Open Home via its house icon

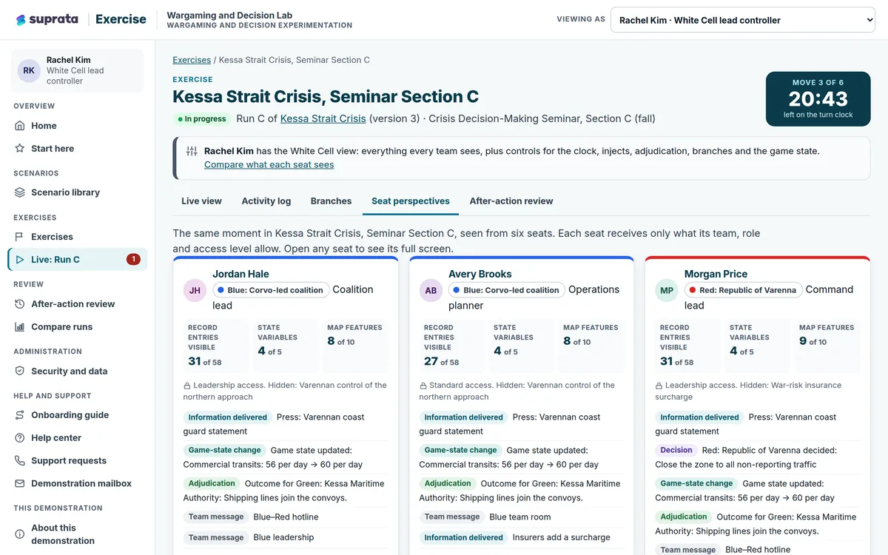pyautogui.click(x=20, y=126)
